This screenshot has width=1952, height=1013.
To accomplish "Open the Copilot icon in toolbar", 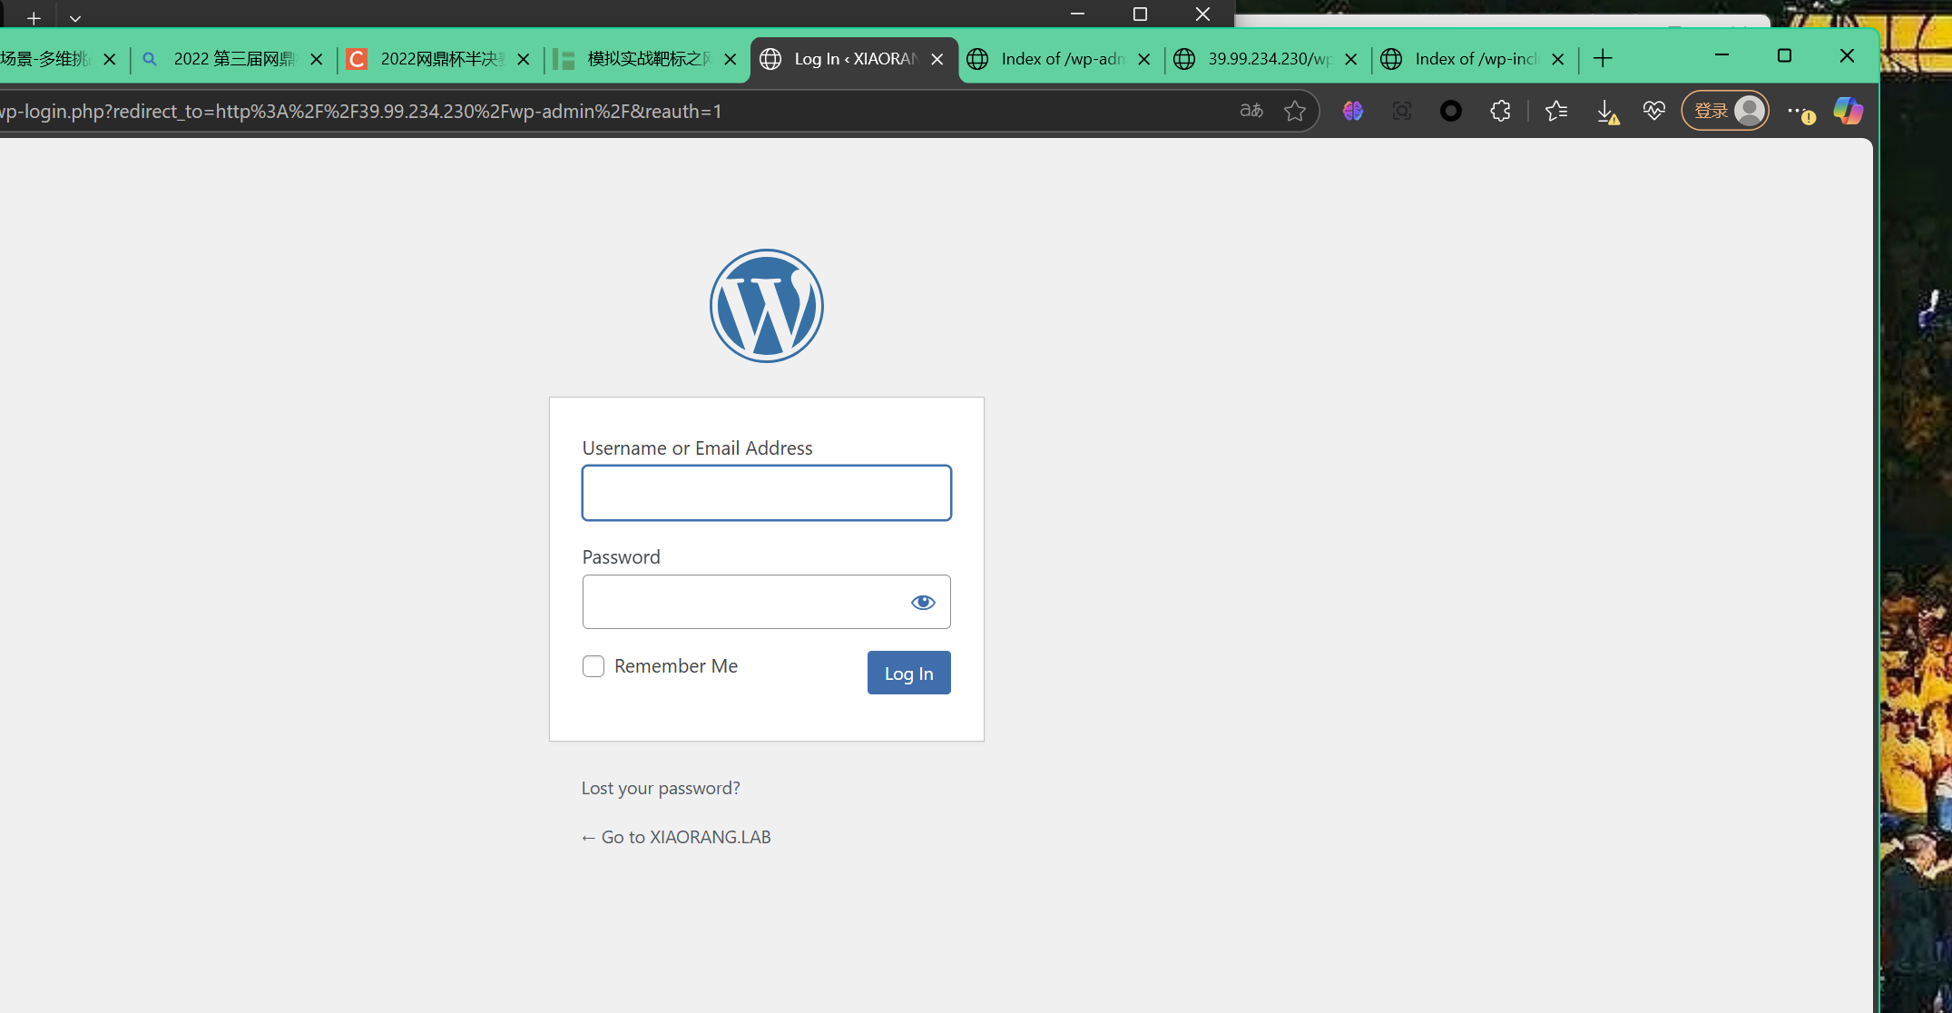I will [1848, 111].
